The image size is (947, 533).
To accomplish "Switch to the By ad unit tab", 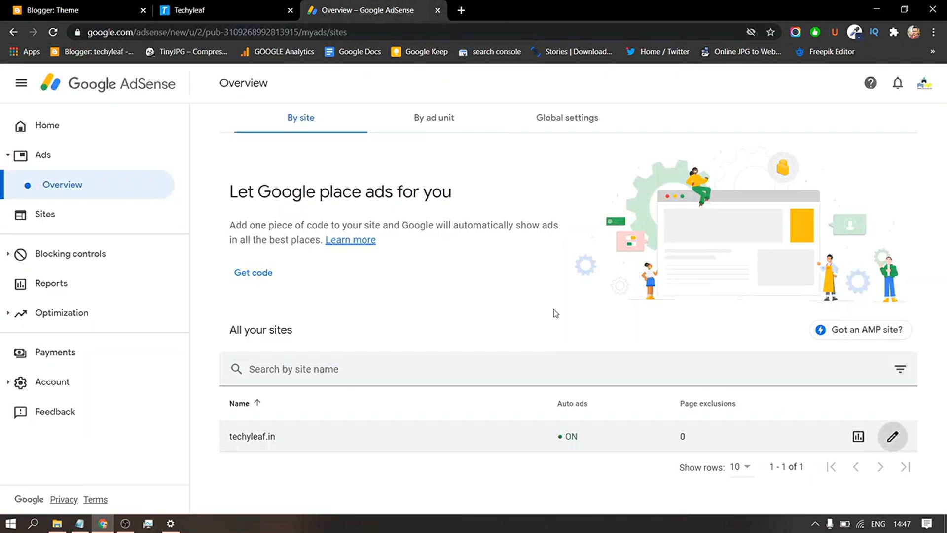I will click(x=434, y=118).
